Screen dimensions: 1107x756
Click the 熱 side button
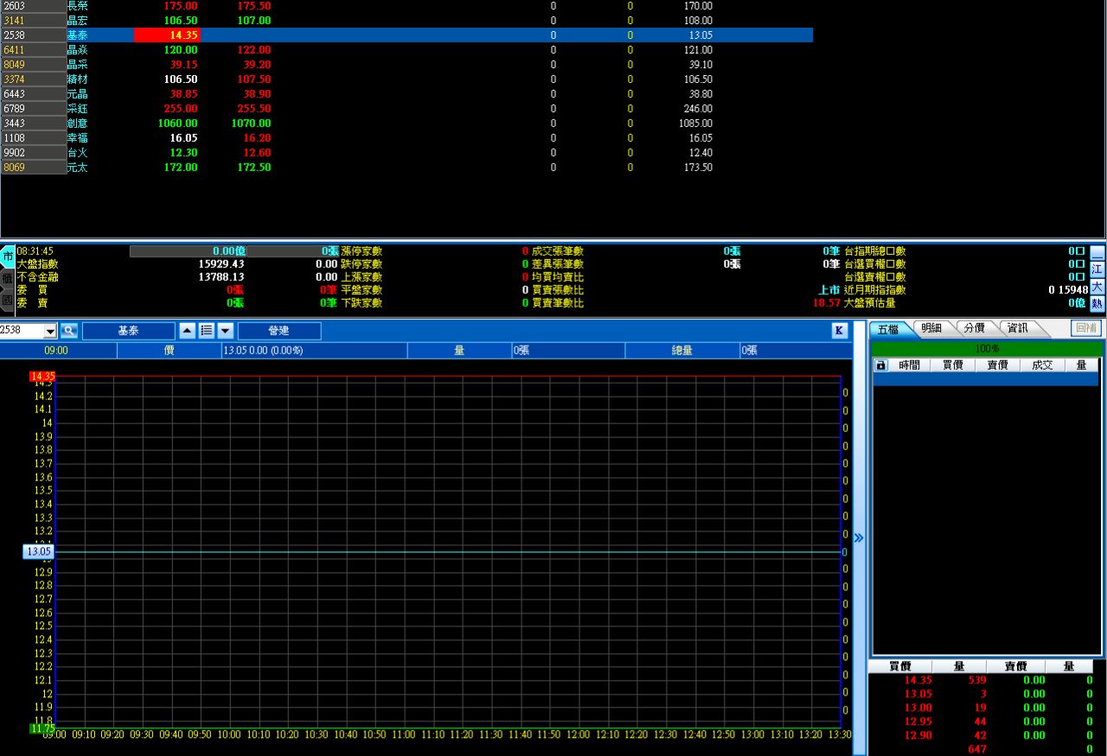coord(1097,303)
